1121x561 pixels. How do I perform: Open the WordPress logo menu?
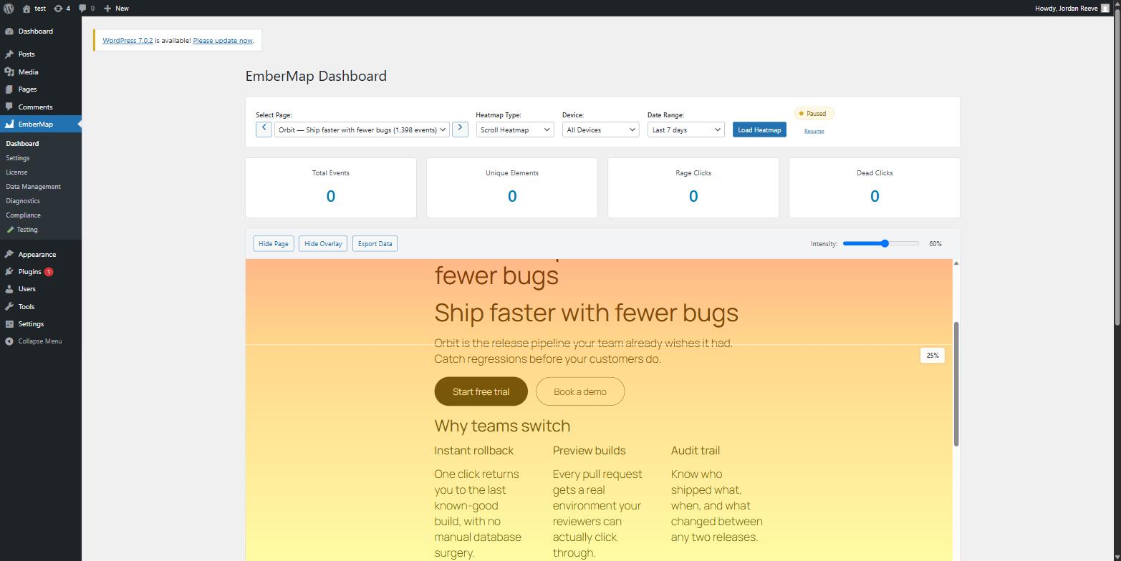pos(9,9)
